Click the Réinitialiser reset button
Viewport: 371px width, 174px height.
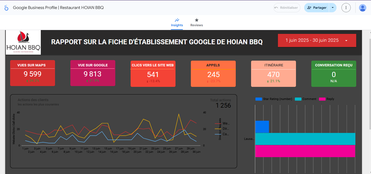(x=287, y=8)
